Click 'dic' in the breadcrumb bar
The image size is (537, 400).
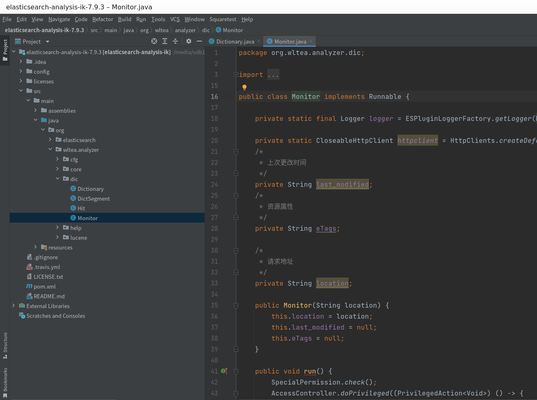click(x=206, y=30)
